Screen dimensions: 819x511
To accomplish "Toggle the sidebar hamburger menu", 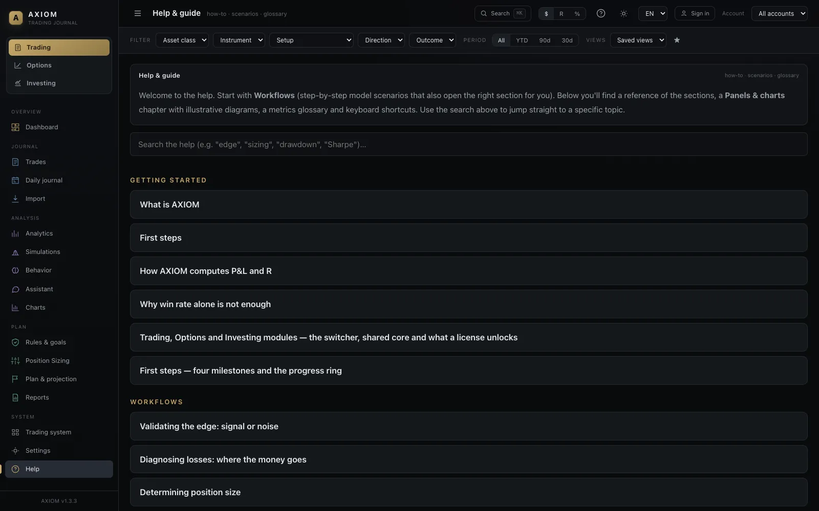I will (138, 13).
